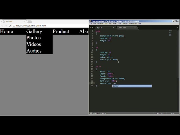Open the Project menu
Screen dimensions: 180x135
tap(125, 24)
